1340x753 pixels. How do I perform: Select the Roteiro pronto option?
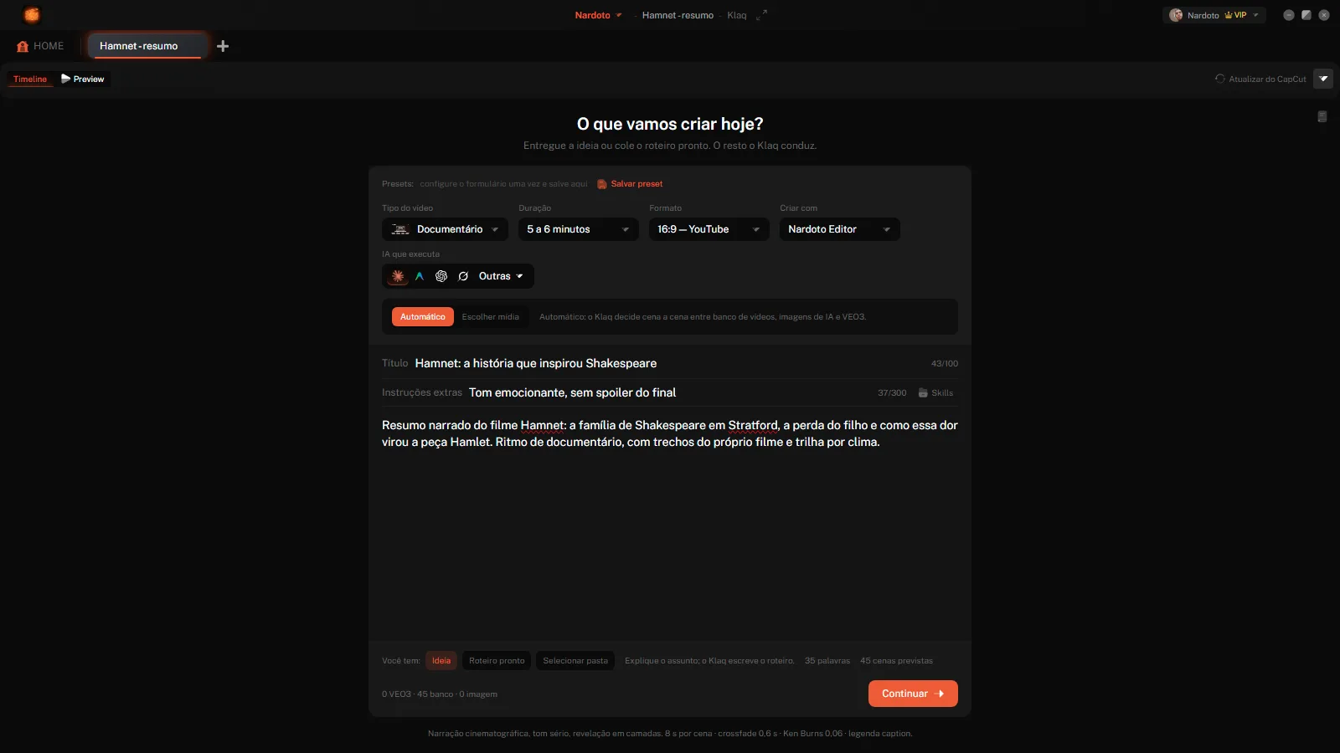point(497,661)
